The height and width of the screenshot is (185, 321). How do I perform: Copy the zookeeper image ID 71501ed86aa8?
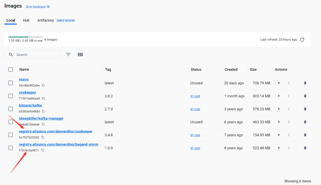tap(43, 98)
